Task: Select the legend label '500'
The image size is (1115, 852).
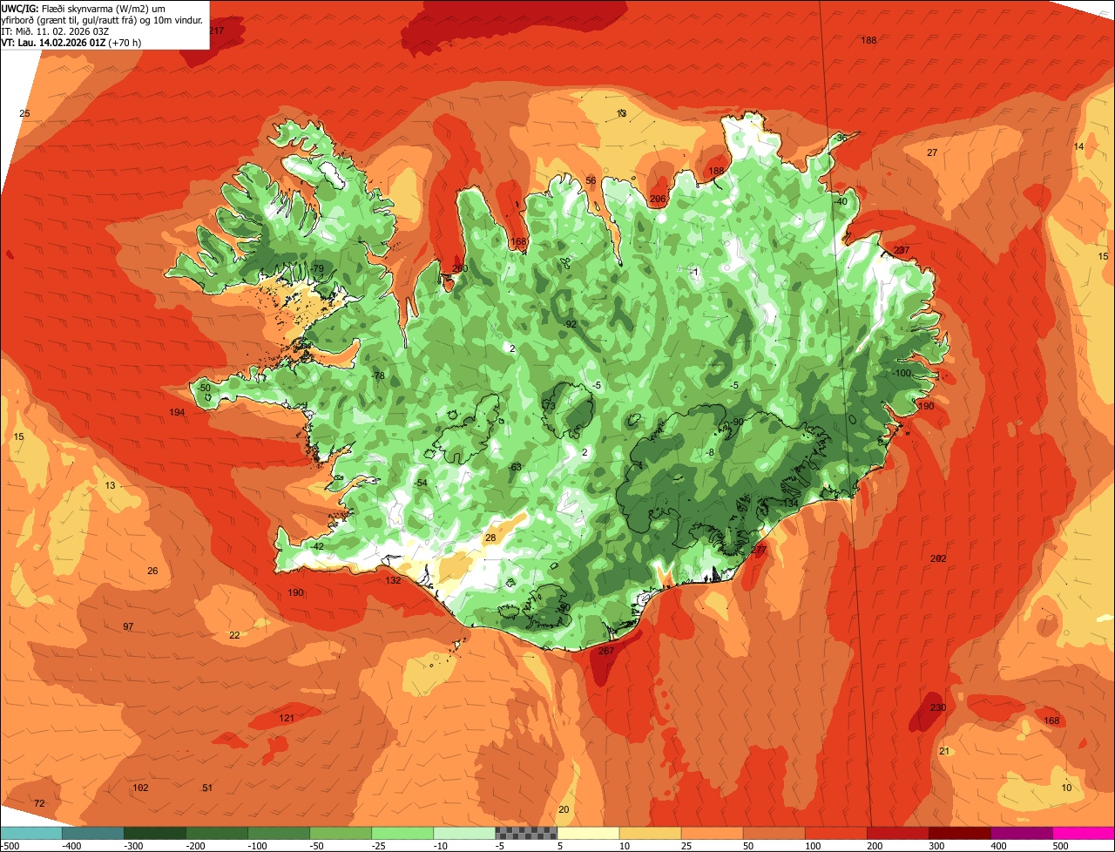Action: (1061, 846)
